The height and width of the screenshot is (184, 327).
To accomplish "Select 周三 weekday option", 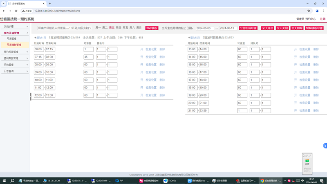I will pyautogui.click(x=112, y=28).
